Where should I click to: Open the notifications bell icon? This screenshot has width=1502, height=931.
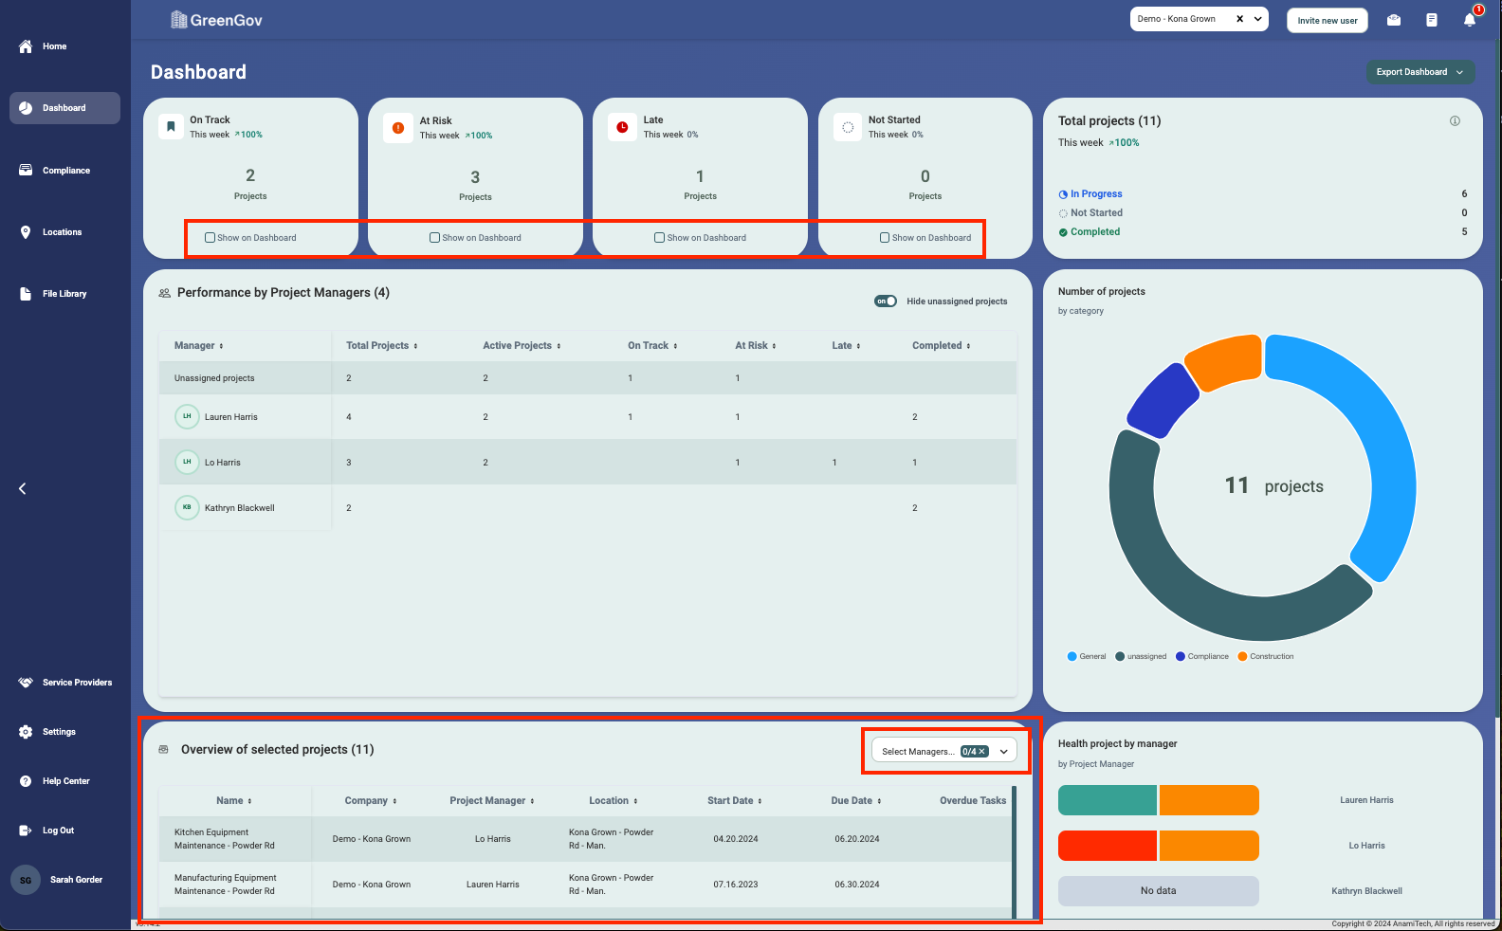(x=1470, y=20)
